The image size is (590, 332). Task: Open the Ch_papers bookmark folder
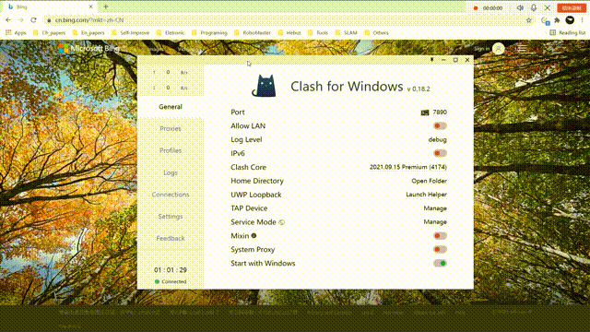point(49,33)
